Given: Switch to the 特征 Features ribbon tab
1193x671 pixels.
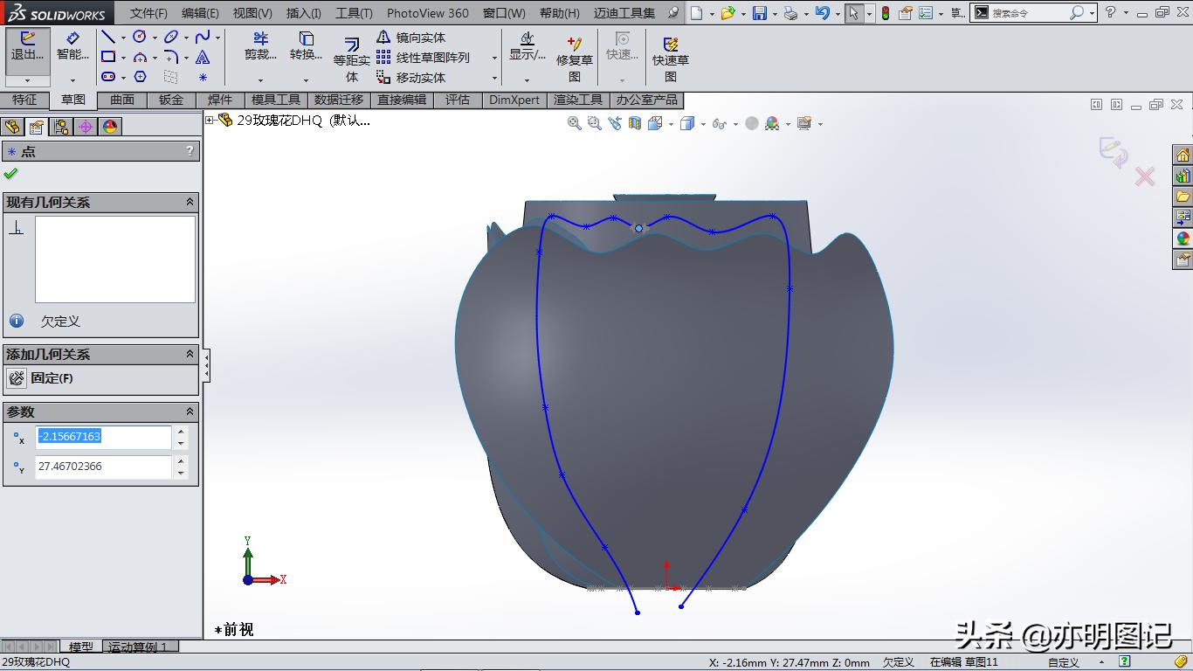Looking at the screenshot, I should click(24, 100).
